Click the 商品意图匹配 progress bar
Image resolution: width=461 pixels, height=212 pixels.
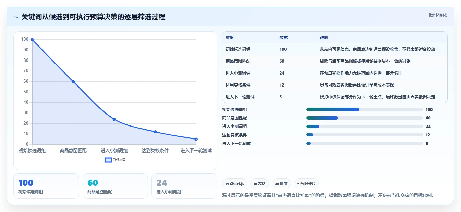tap(364, 118)
